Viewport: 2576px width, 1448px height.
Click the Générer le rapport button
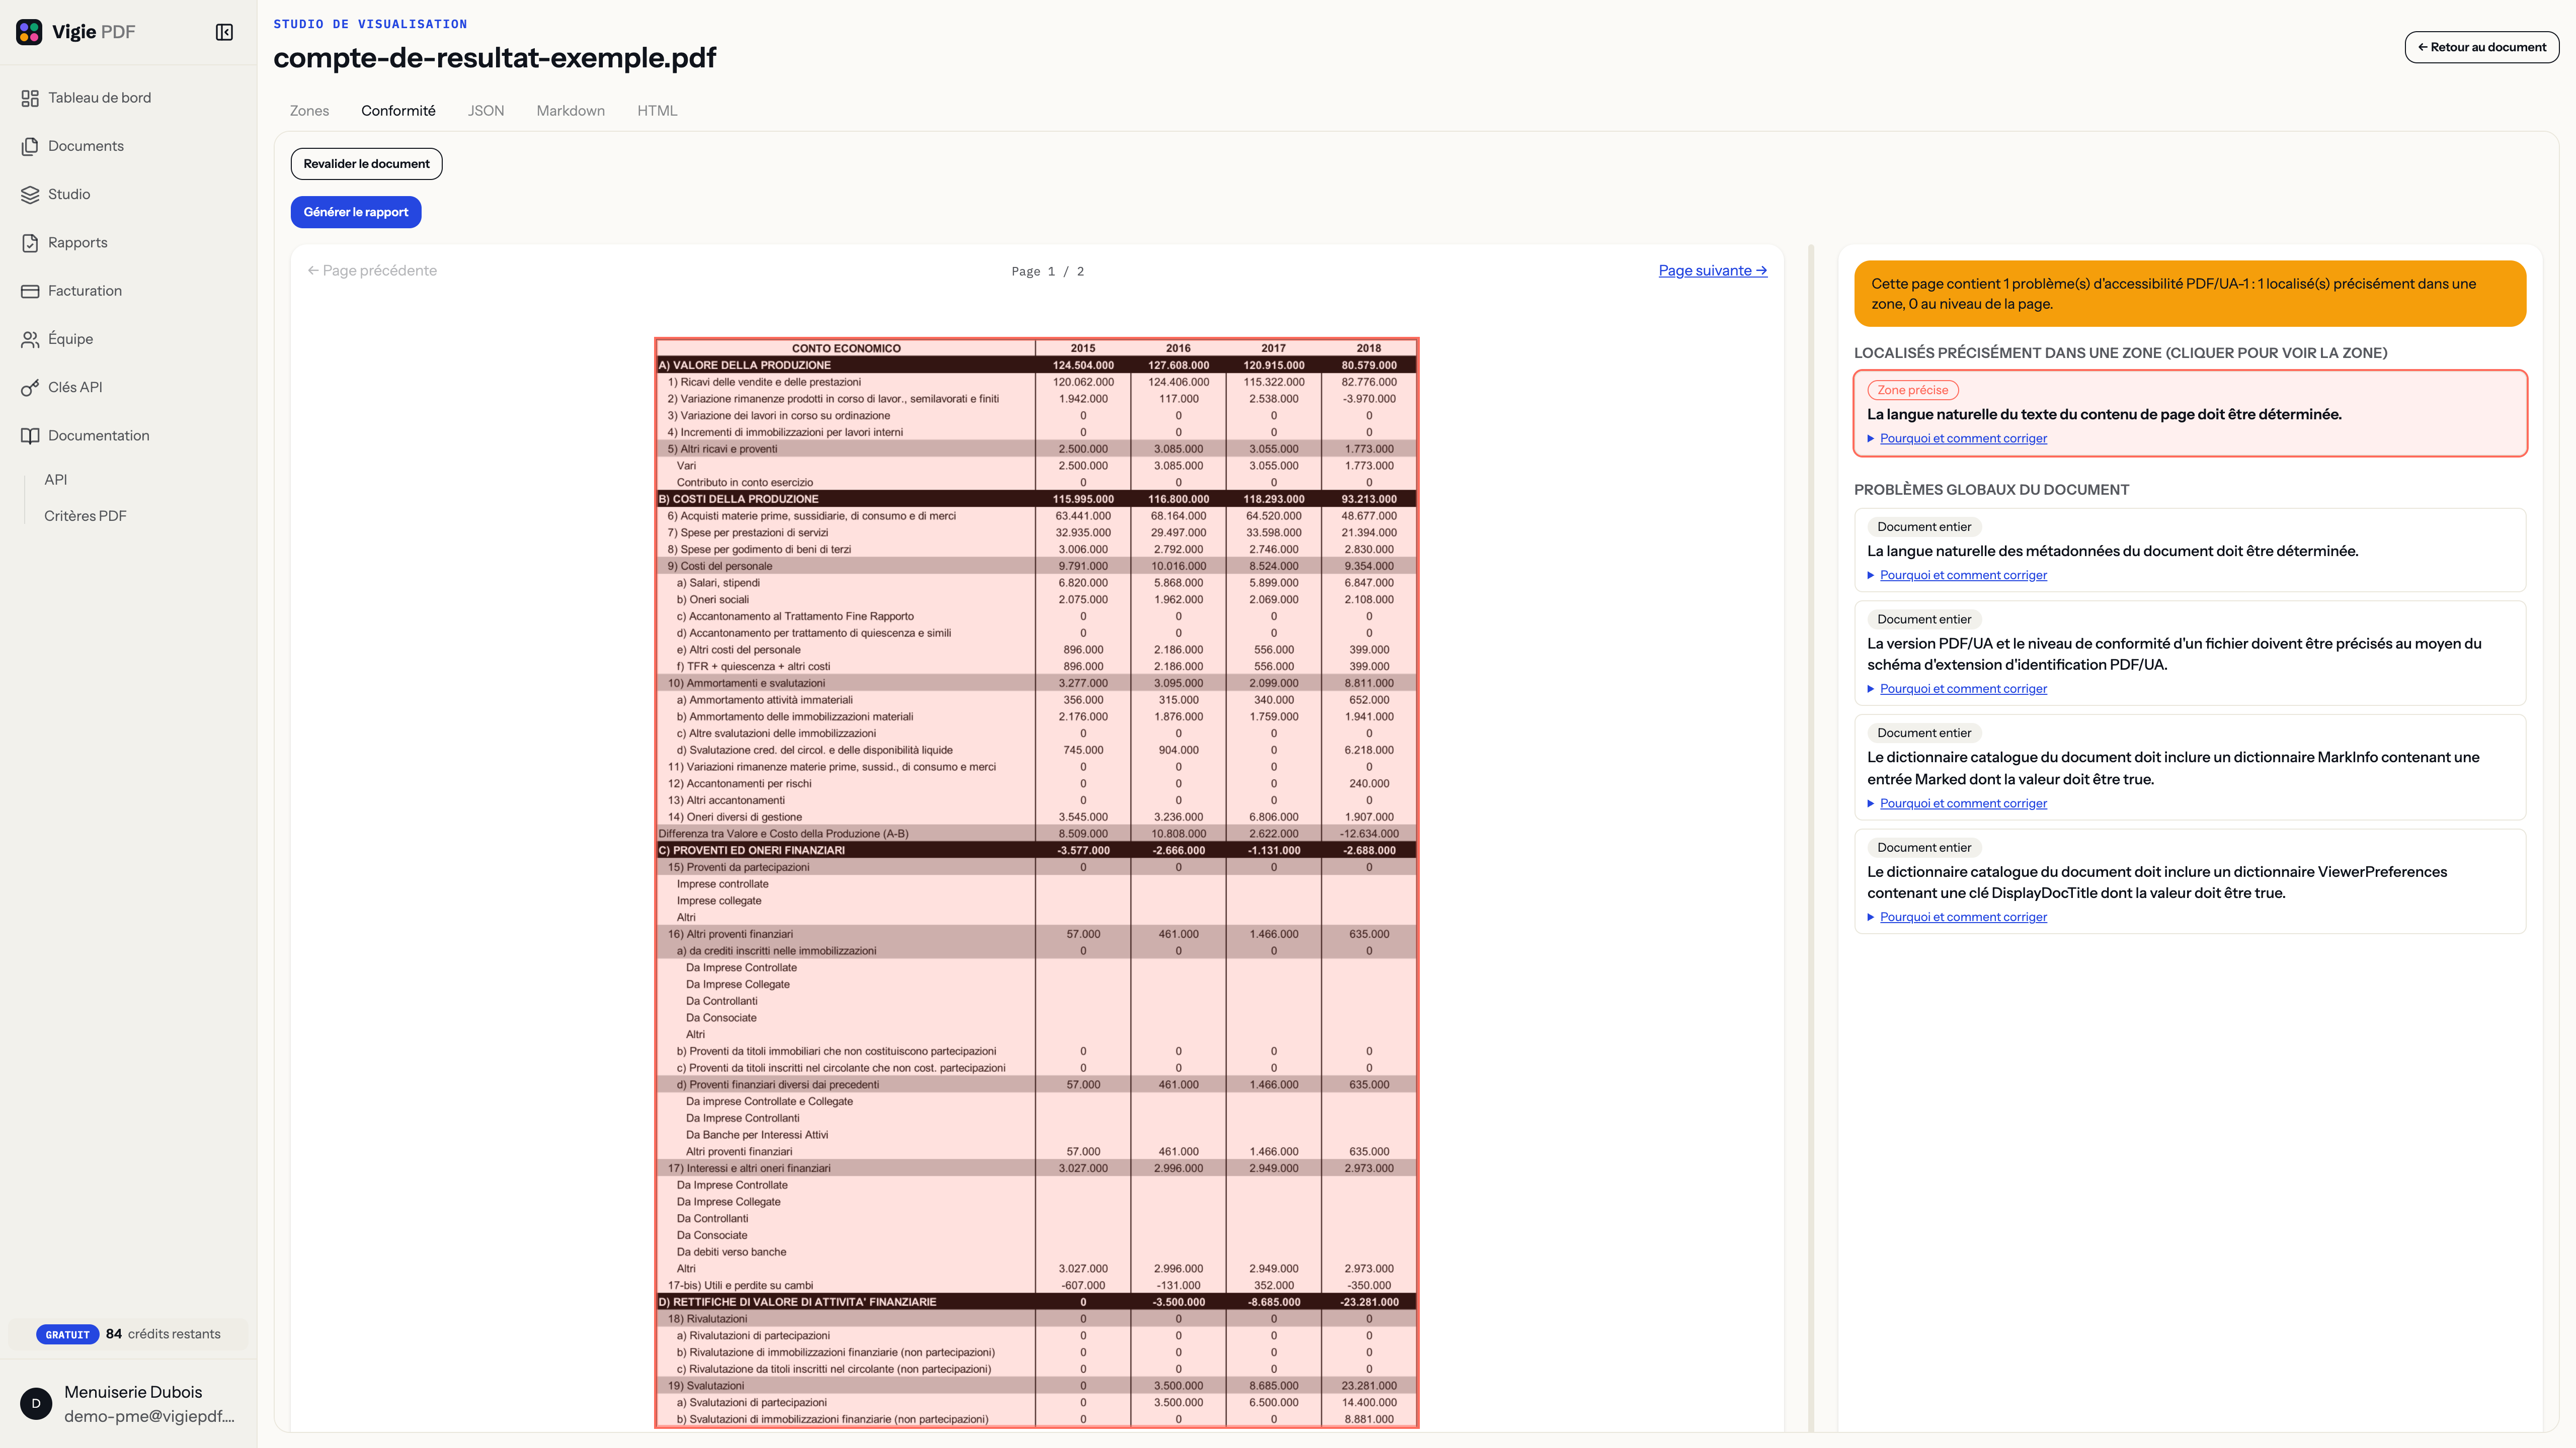356,212
